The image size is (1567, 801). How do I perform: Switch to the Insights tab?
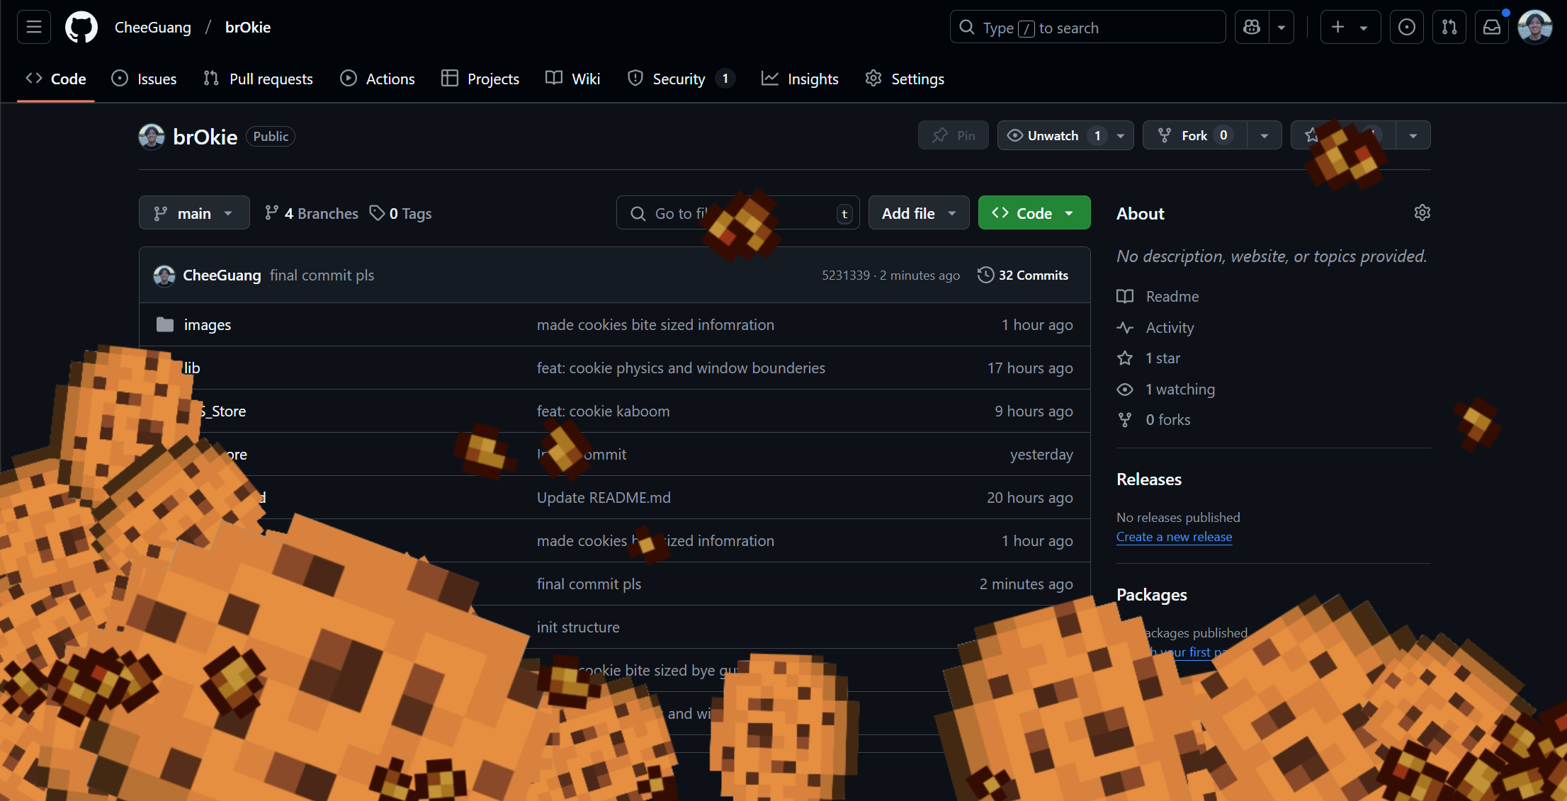800,79
